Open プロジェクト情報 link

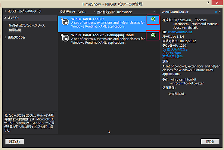[x=172, y=53]
